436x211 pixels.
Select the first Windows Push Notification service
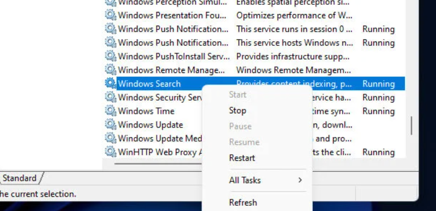coord(173,29)
